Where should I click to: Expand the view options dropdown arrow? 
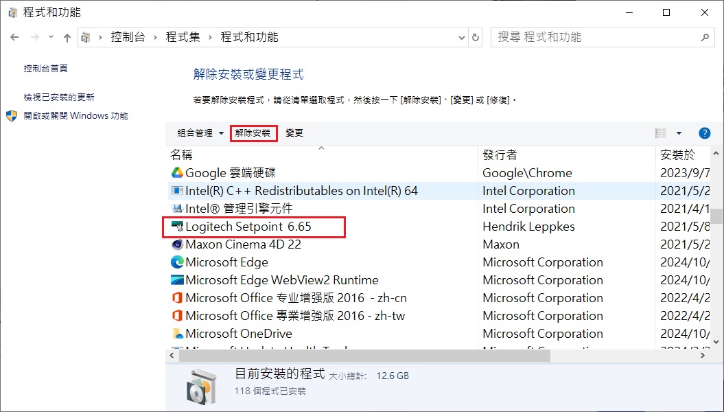pyautogui.click(x=679, y=133)
